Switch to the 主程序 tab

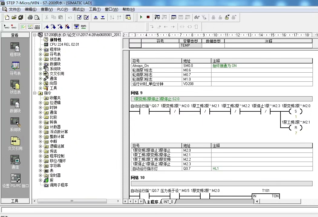152,202
